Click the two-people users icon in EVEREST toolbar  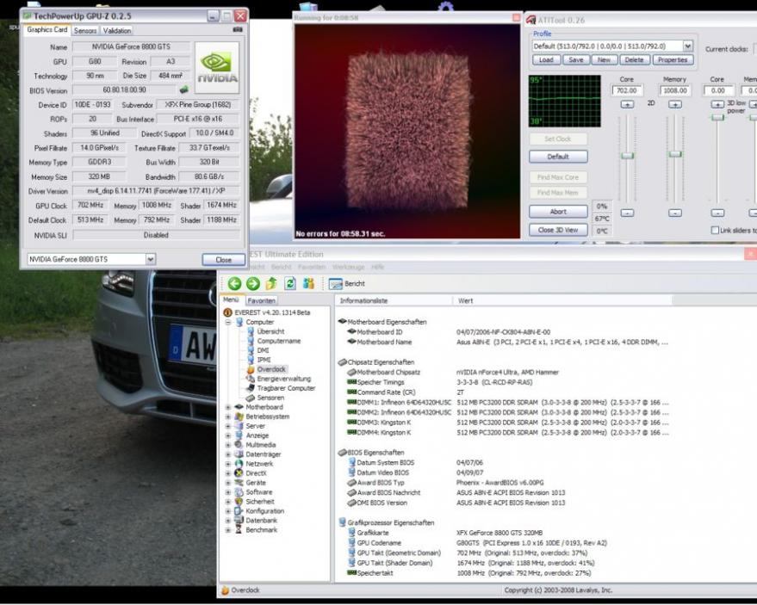click(308, 283)
